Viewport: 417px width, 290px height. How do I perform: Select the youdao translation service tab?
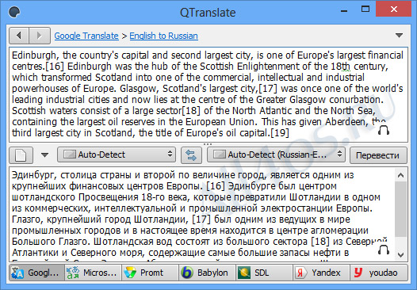point(379,273)
